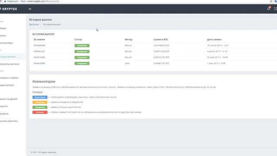
Task: Select the amount 0.00144052 BTC
Action: click(161, 45)
